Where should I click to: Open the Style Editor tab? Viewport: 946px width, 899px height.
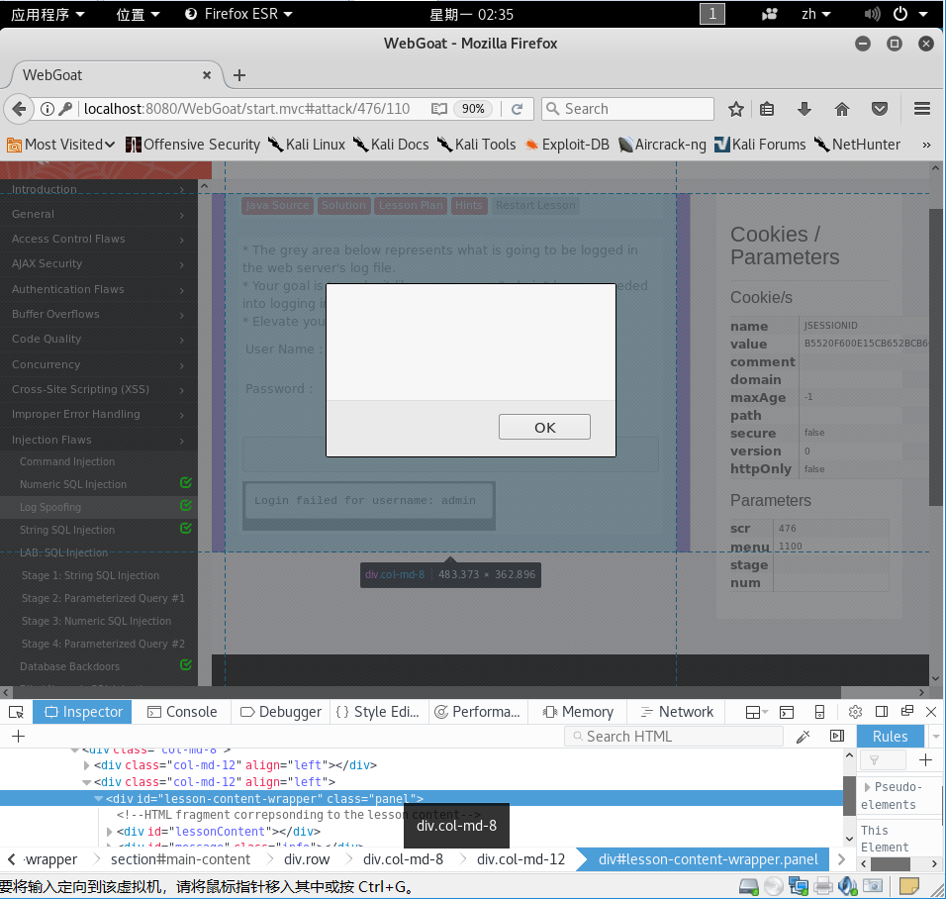[378, 712]
